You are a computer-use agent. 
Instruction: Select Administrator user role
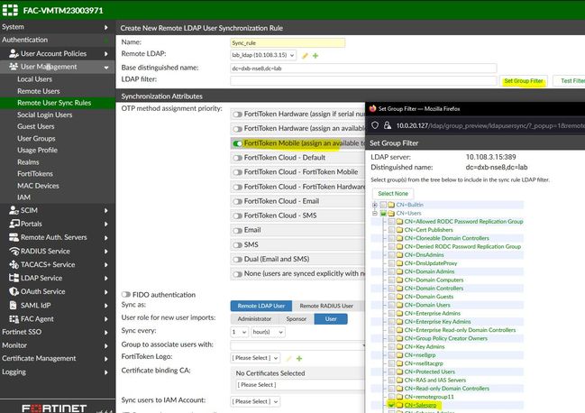coord(254,319)
